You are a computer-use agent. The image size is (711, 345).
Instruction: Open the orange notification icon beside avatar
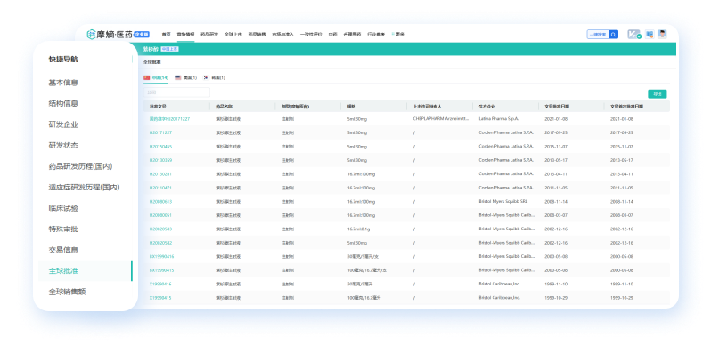(650, 35)
